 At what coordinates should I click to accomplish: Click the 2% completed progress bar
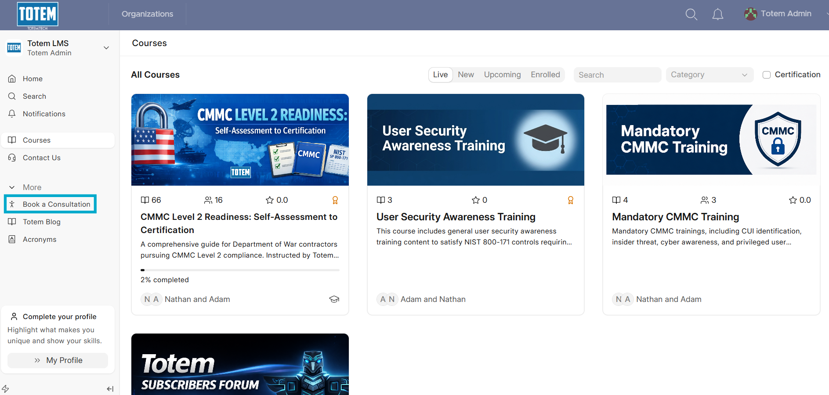(x=240, y=270)
